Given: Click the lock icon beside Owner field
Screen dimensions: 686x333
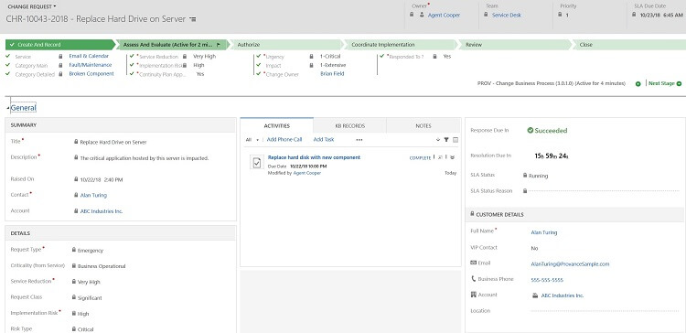Looking at the screenshot, I should click(412, 15).
